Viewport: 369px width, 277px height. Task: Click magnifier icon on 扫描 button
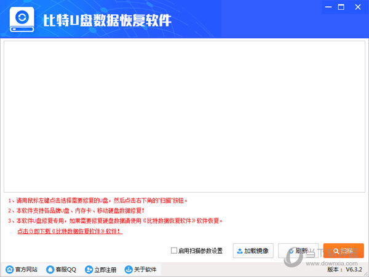tap(336, 251)
